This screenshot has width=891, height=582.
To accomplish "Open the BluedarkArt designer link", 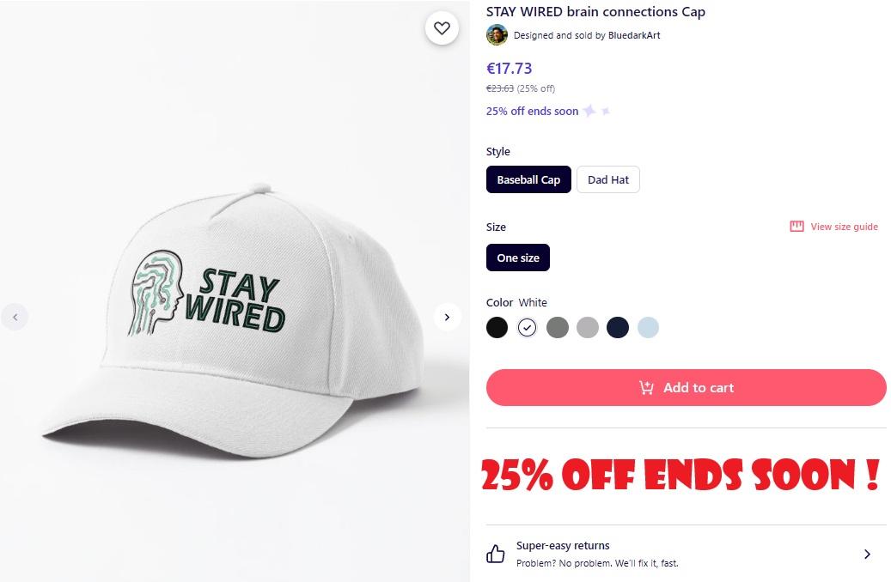I will click(634, 35).
